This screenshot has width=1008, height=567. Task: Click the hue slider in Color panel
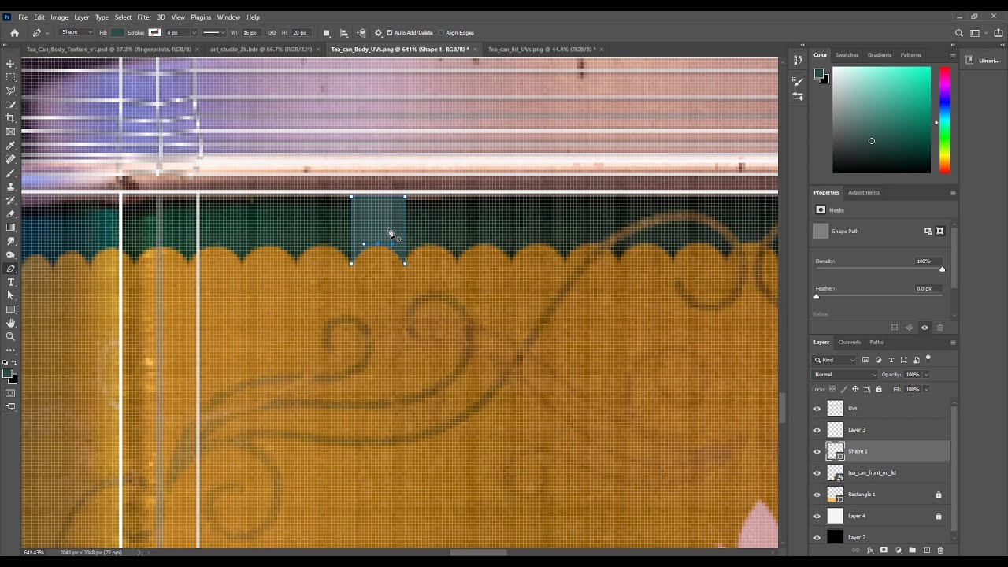coord(944,120)
